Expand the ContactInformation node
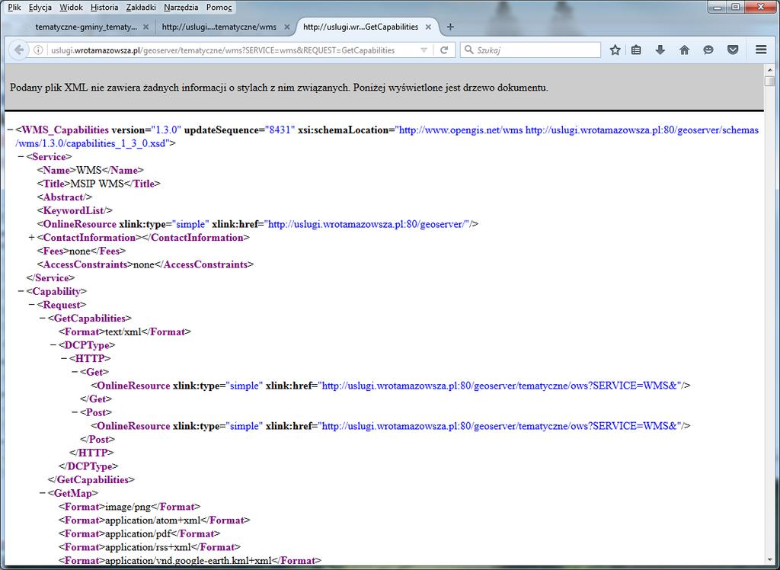Image resolution: width=780 pixels, height=570 pixels. coord(32,238)
